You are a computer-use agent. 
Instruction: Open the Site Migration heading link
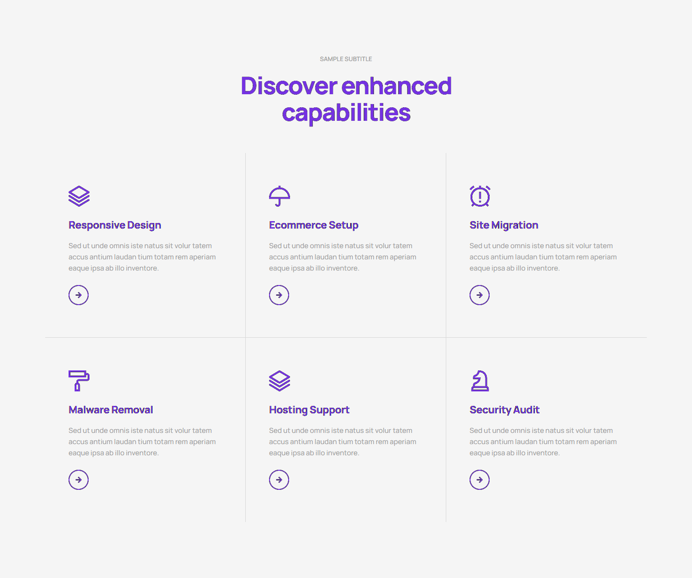pyautogui.click(x=504, y=225)
